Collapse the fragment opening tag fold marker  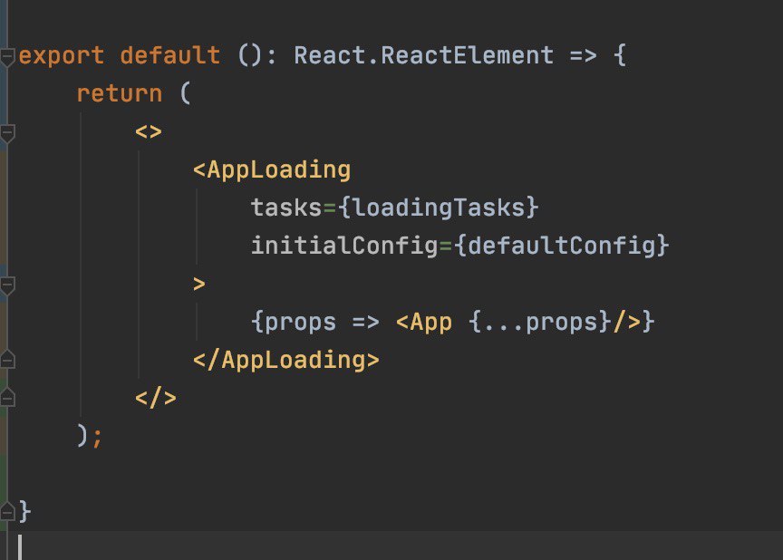coord(7,133)
